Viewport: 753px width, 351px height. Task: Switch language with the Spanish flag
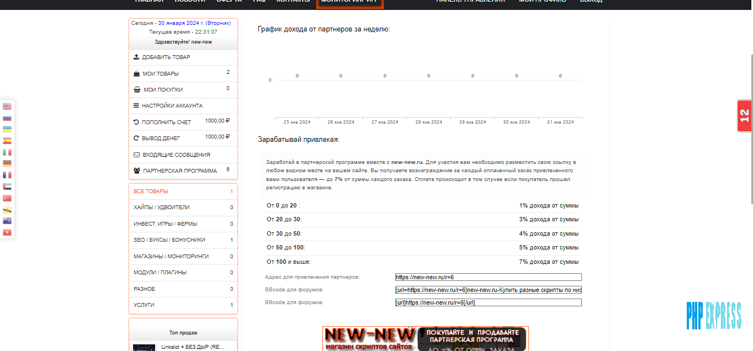pyautogui.click(x=7, y=141)
